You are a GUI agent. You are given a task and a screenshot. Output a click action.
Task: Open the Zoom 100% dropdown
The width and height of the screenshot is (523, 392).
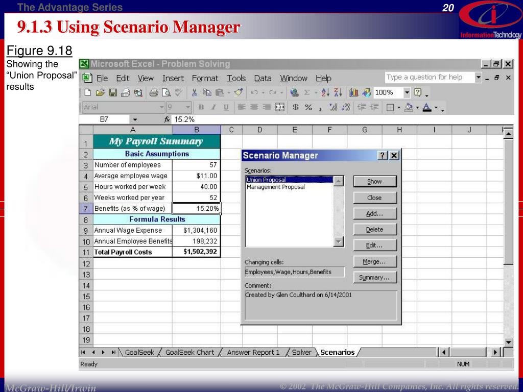[407, 93]
